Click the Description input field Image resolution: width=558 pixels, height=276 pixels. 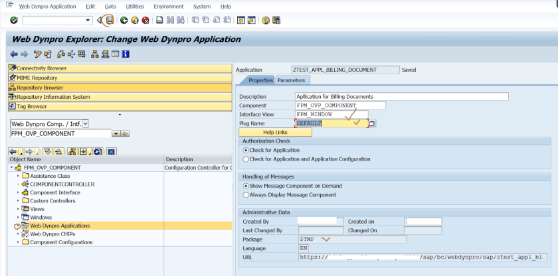tap(401, 96)
